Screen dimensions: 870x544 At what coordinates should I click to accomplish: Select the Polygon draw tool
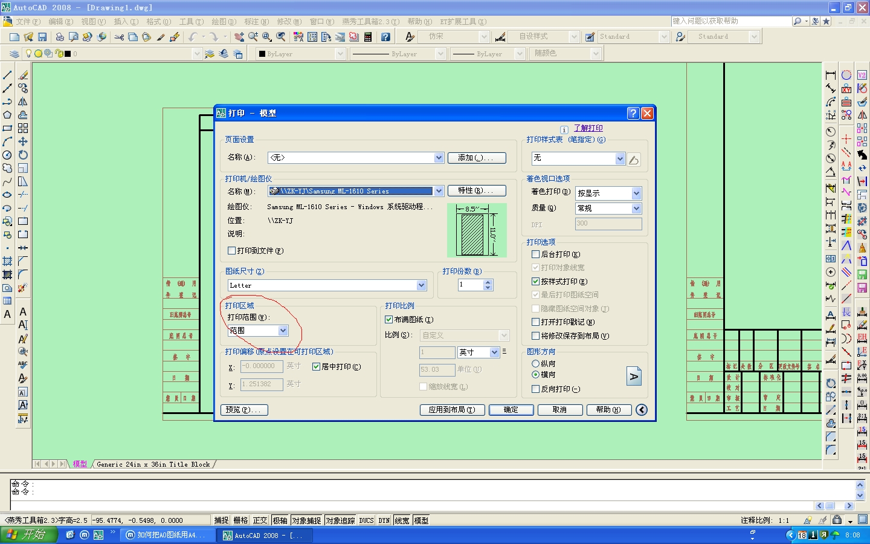coord(7,115)
